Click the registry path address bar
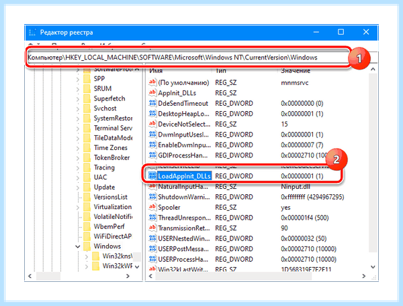 point(187,57)
